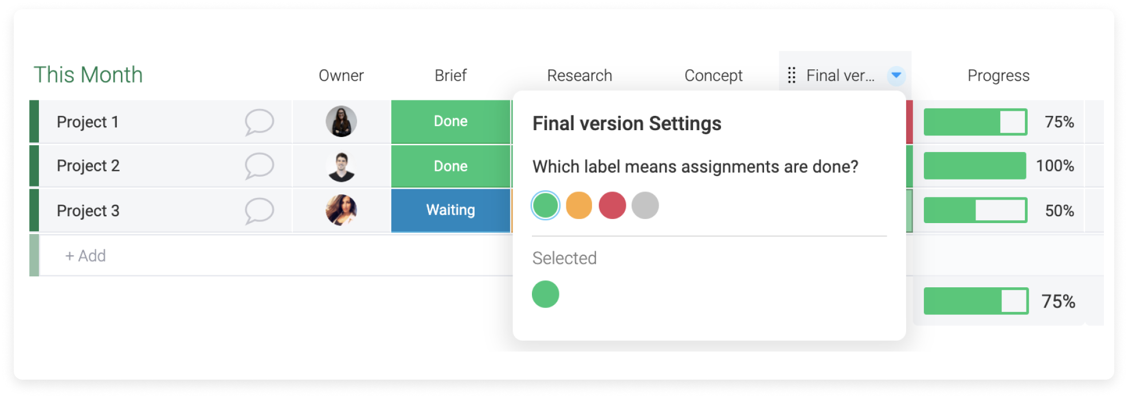Click Project 3 owner avatar
The height and width of the screenshot is (398, 1128).
341,210
